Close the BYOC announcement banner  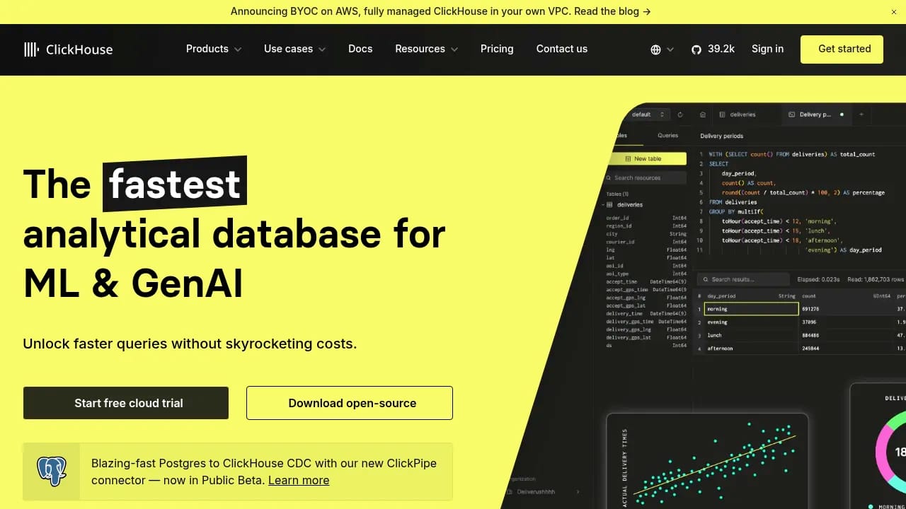(x=894, y=11)
